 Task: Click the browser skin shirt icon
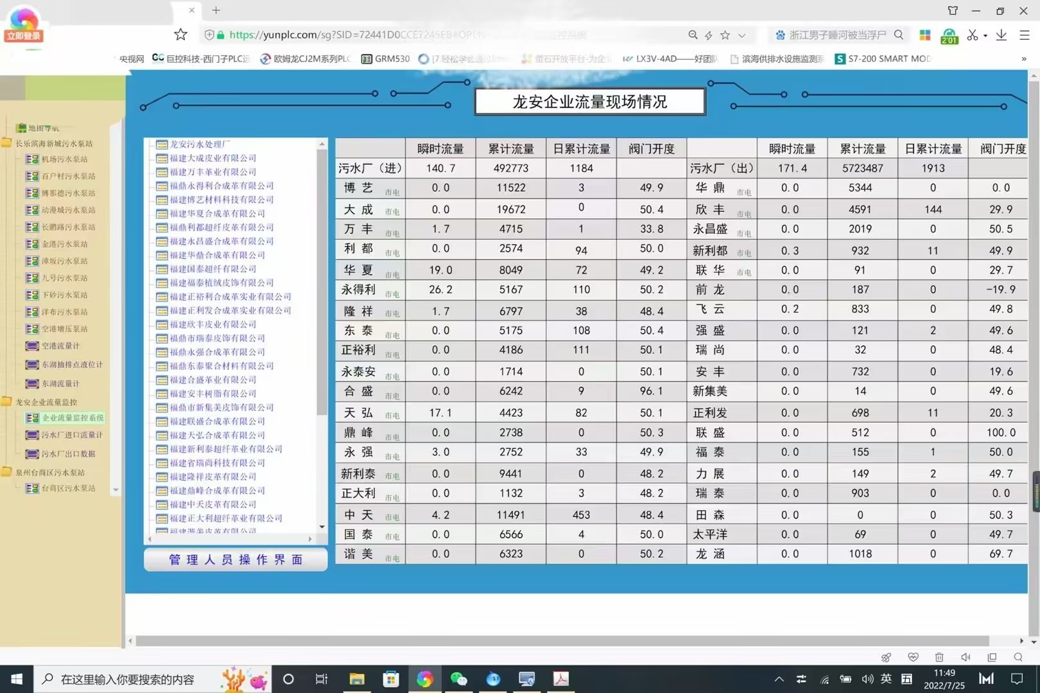(953, 10)
